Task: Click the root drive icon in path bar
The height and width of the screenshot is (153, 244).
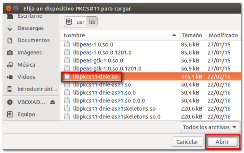Action: pyautogui.click(x=69, y=22)
